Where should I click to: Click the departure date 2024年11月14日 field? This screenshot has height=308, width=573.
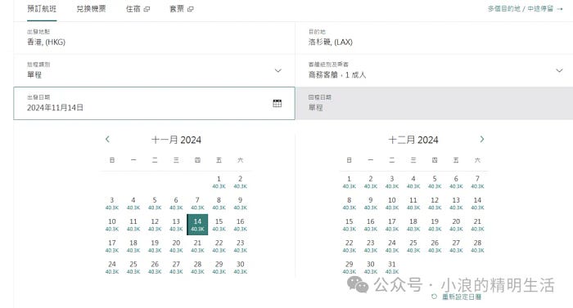click(x=154, y=103)
